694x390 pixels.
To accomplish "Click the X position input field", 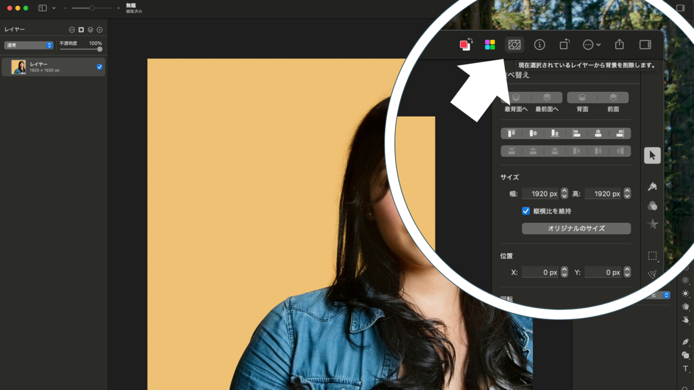I will pyautogui.click(x=541, y=272).
